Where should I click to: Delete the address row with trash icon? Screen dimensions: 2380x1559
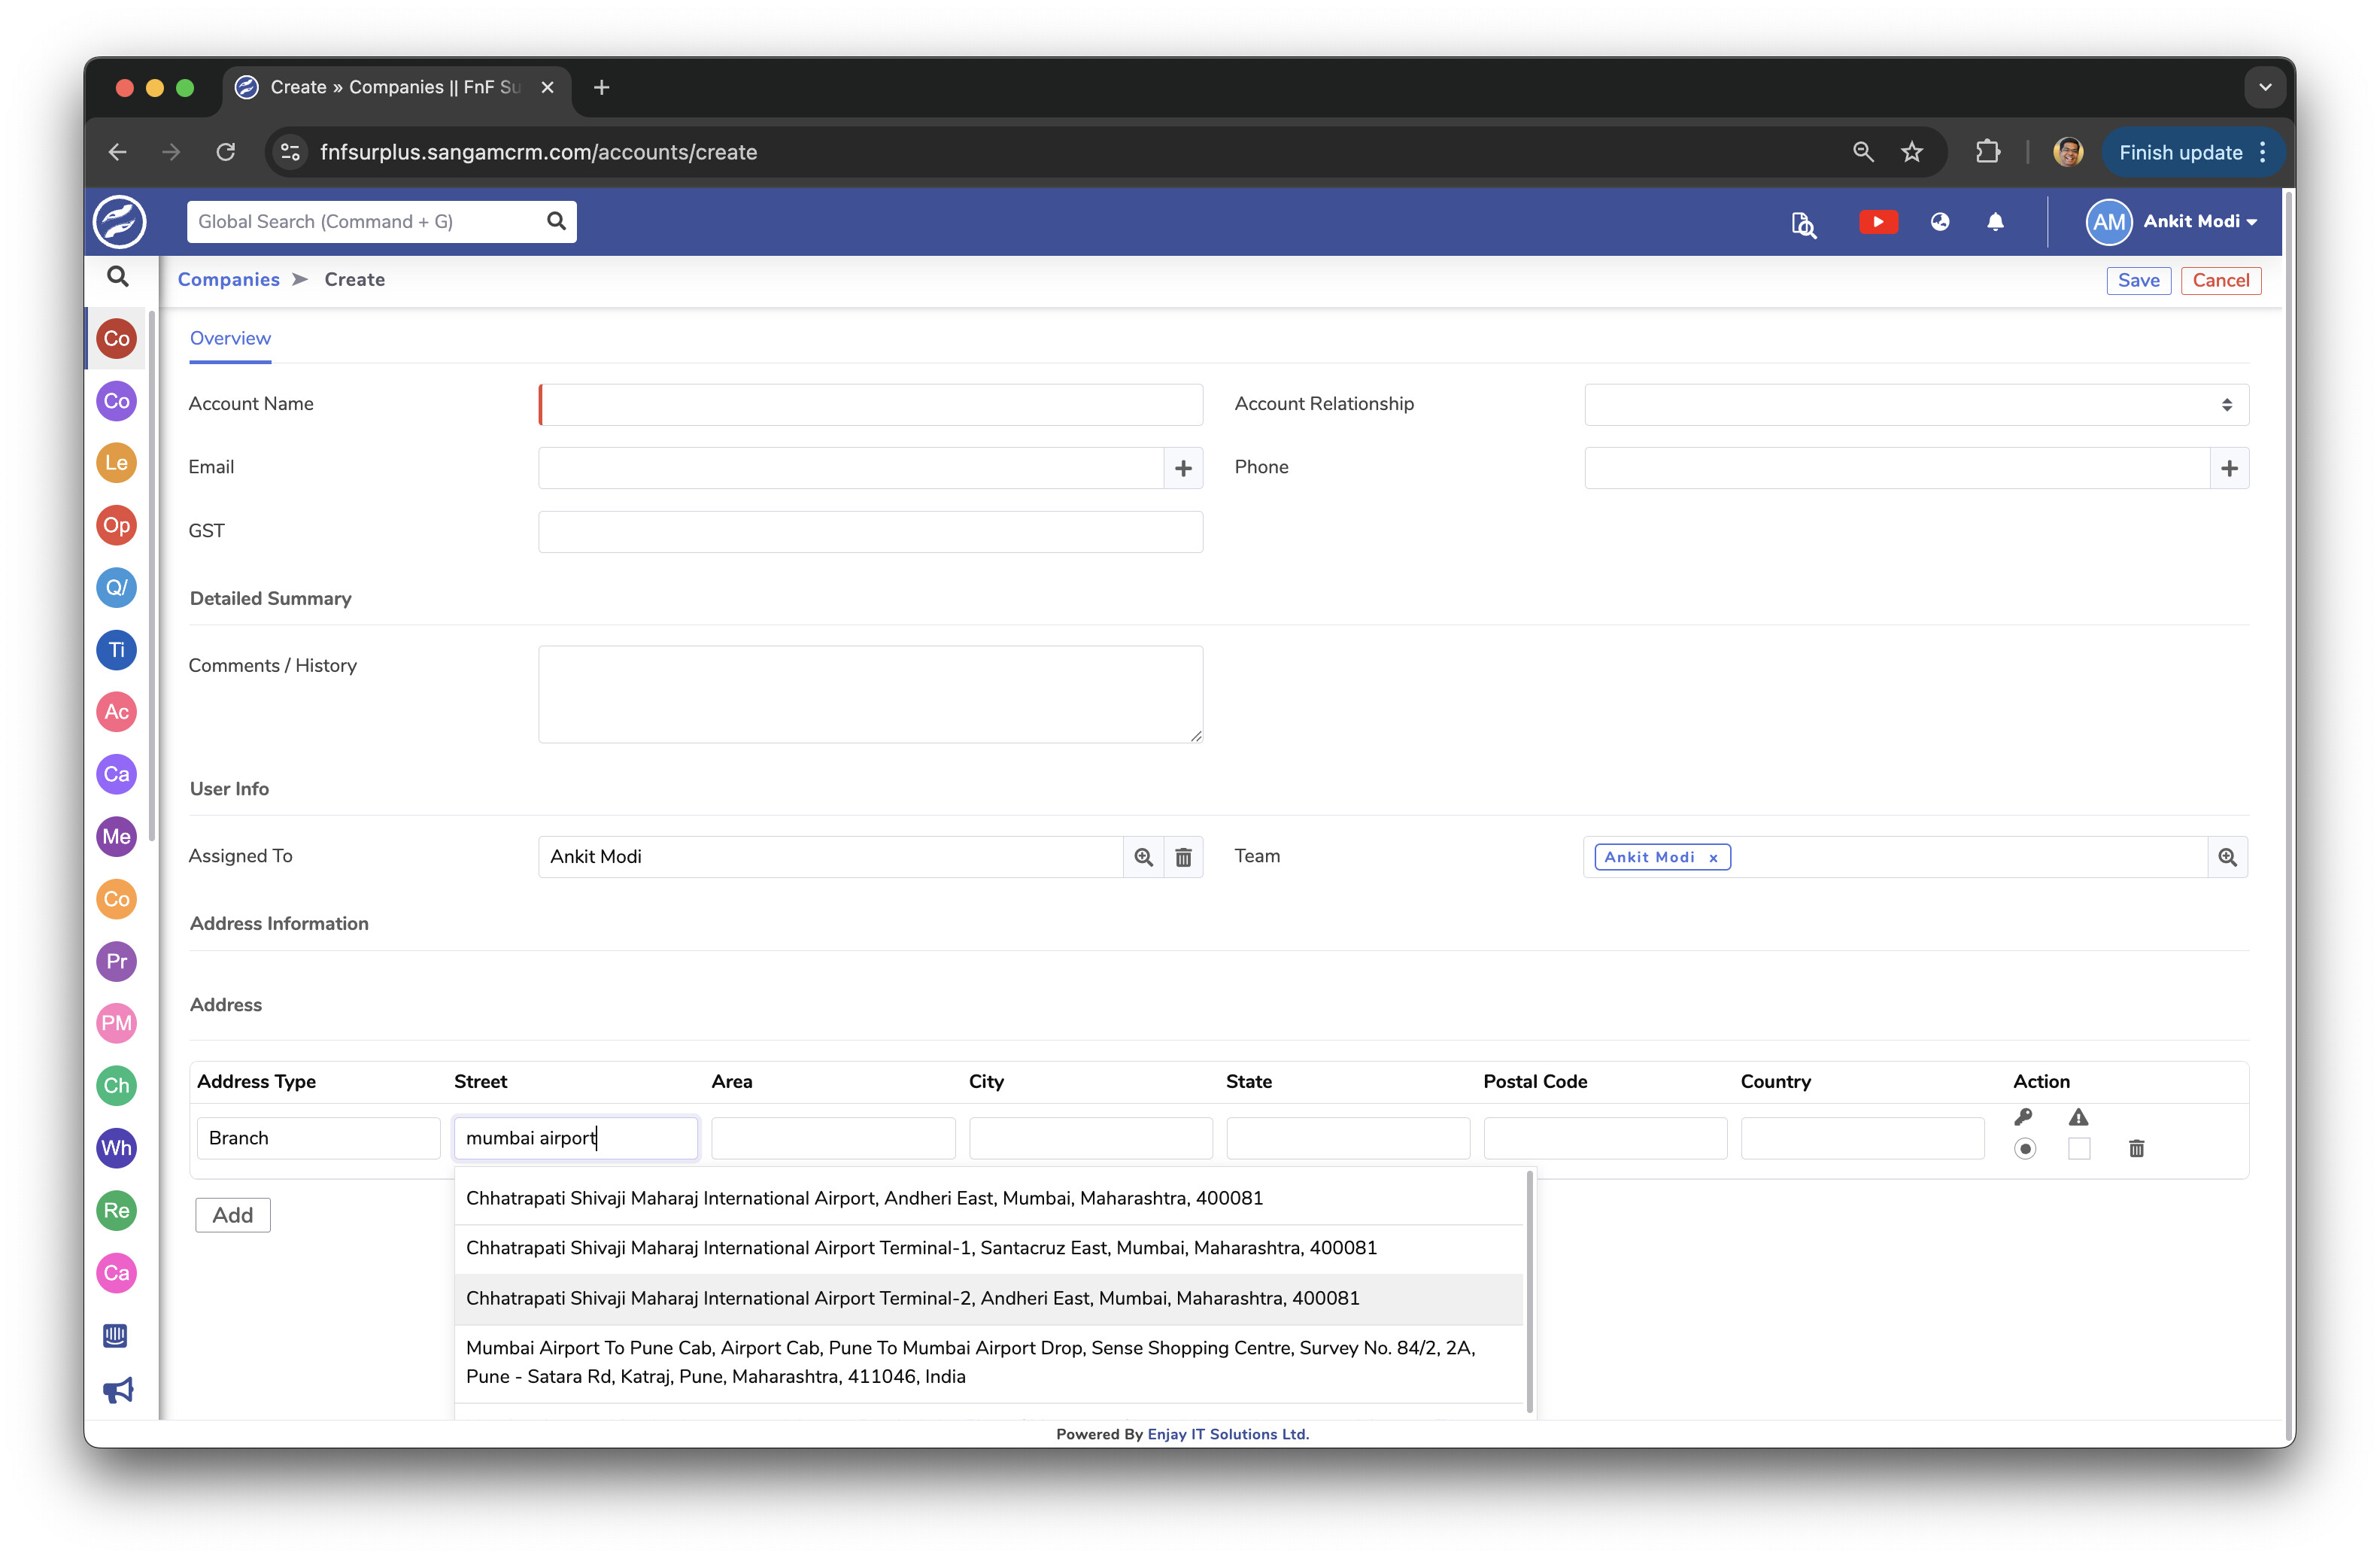click(2136, 1148)
